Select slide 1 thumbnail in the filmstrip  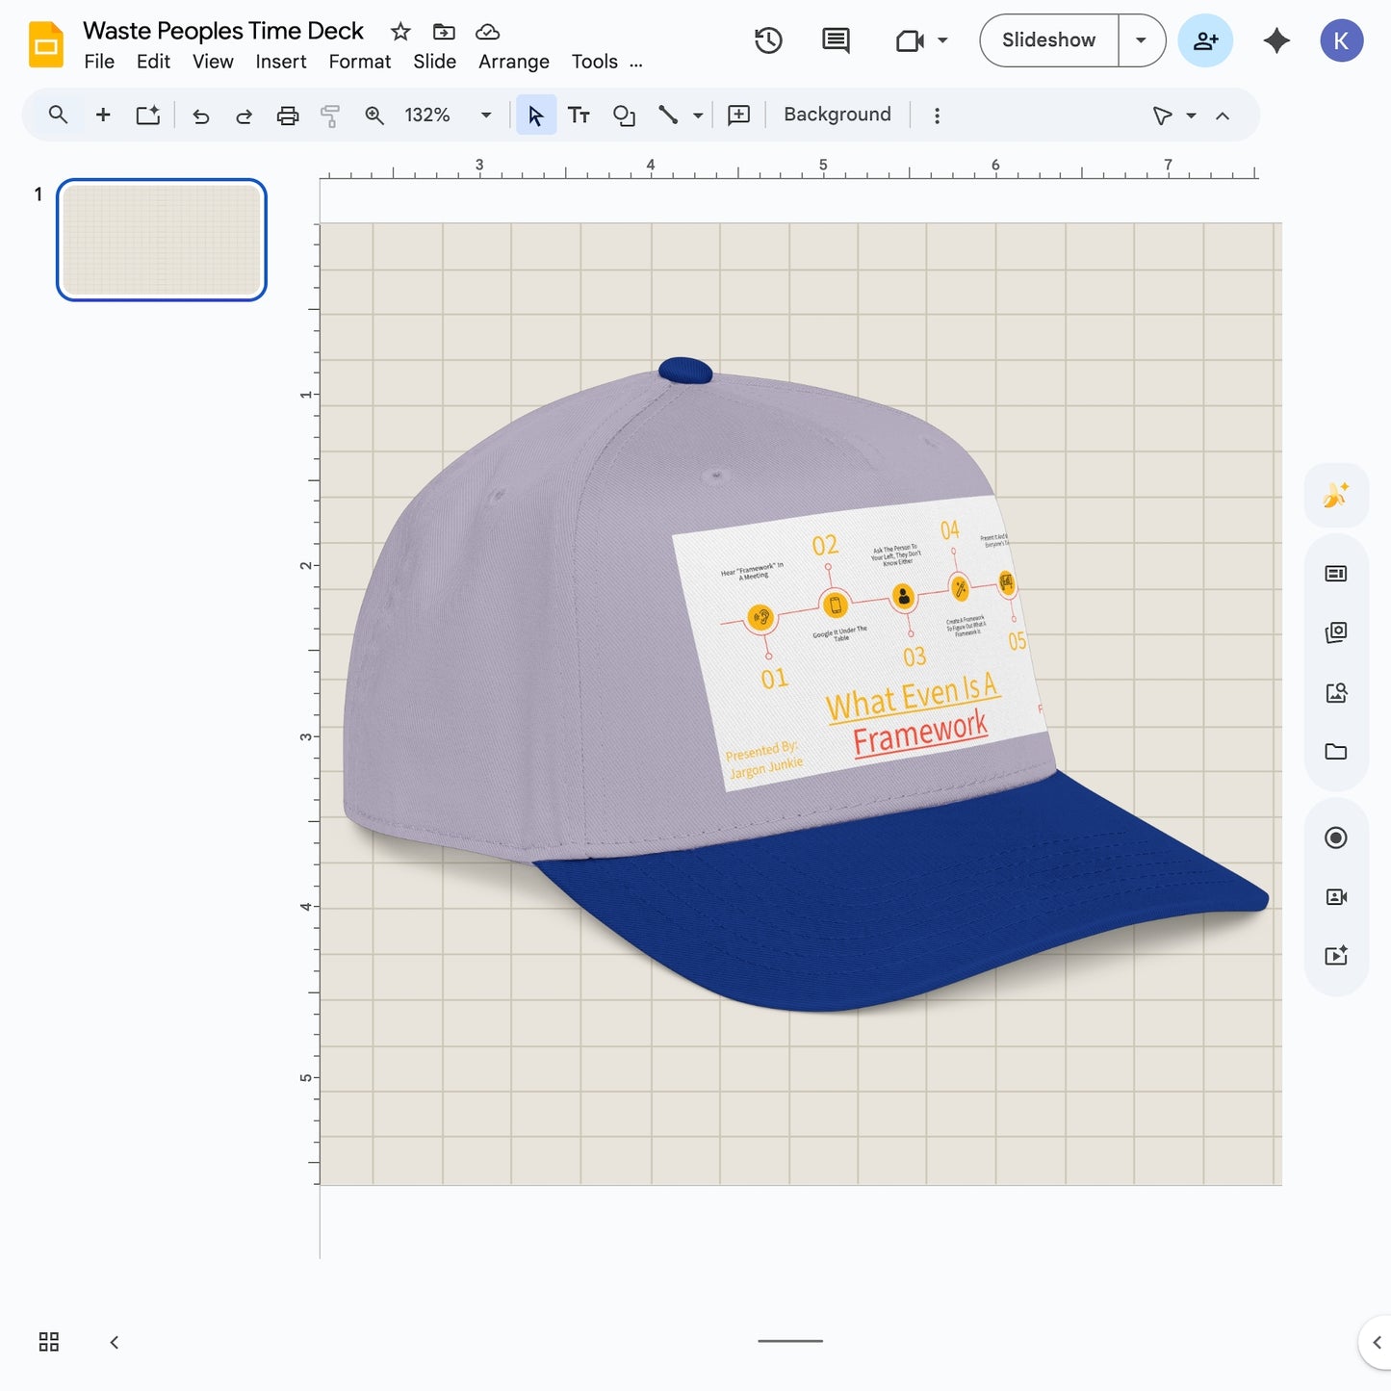[161, 240]
